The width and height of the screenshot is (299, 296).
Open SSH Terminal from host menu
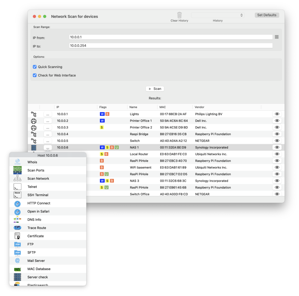point(48,195)
